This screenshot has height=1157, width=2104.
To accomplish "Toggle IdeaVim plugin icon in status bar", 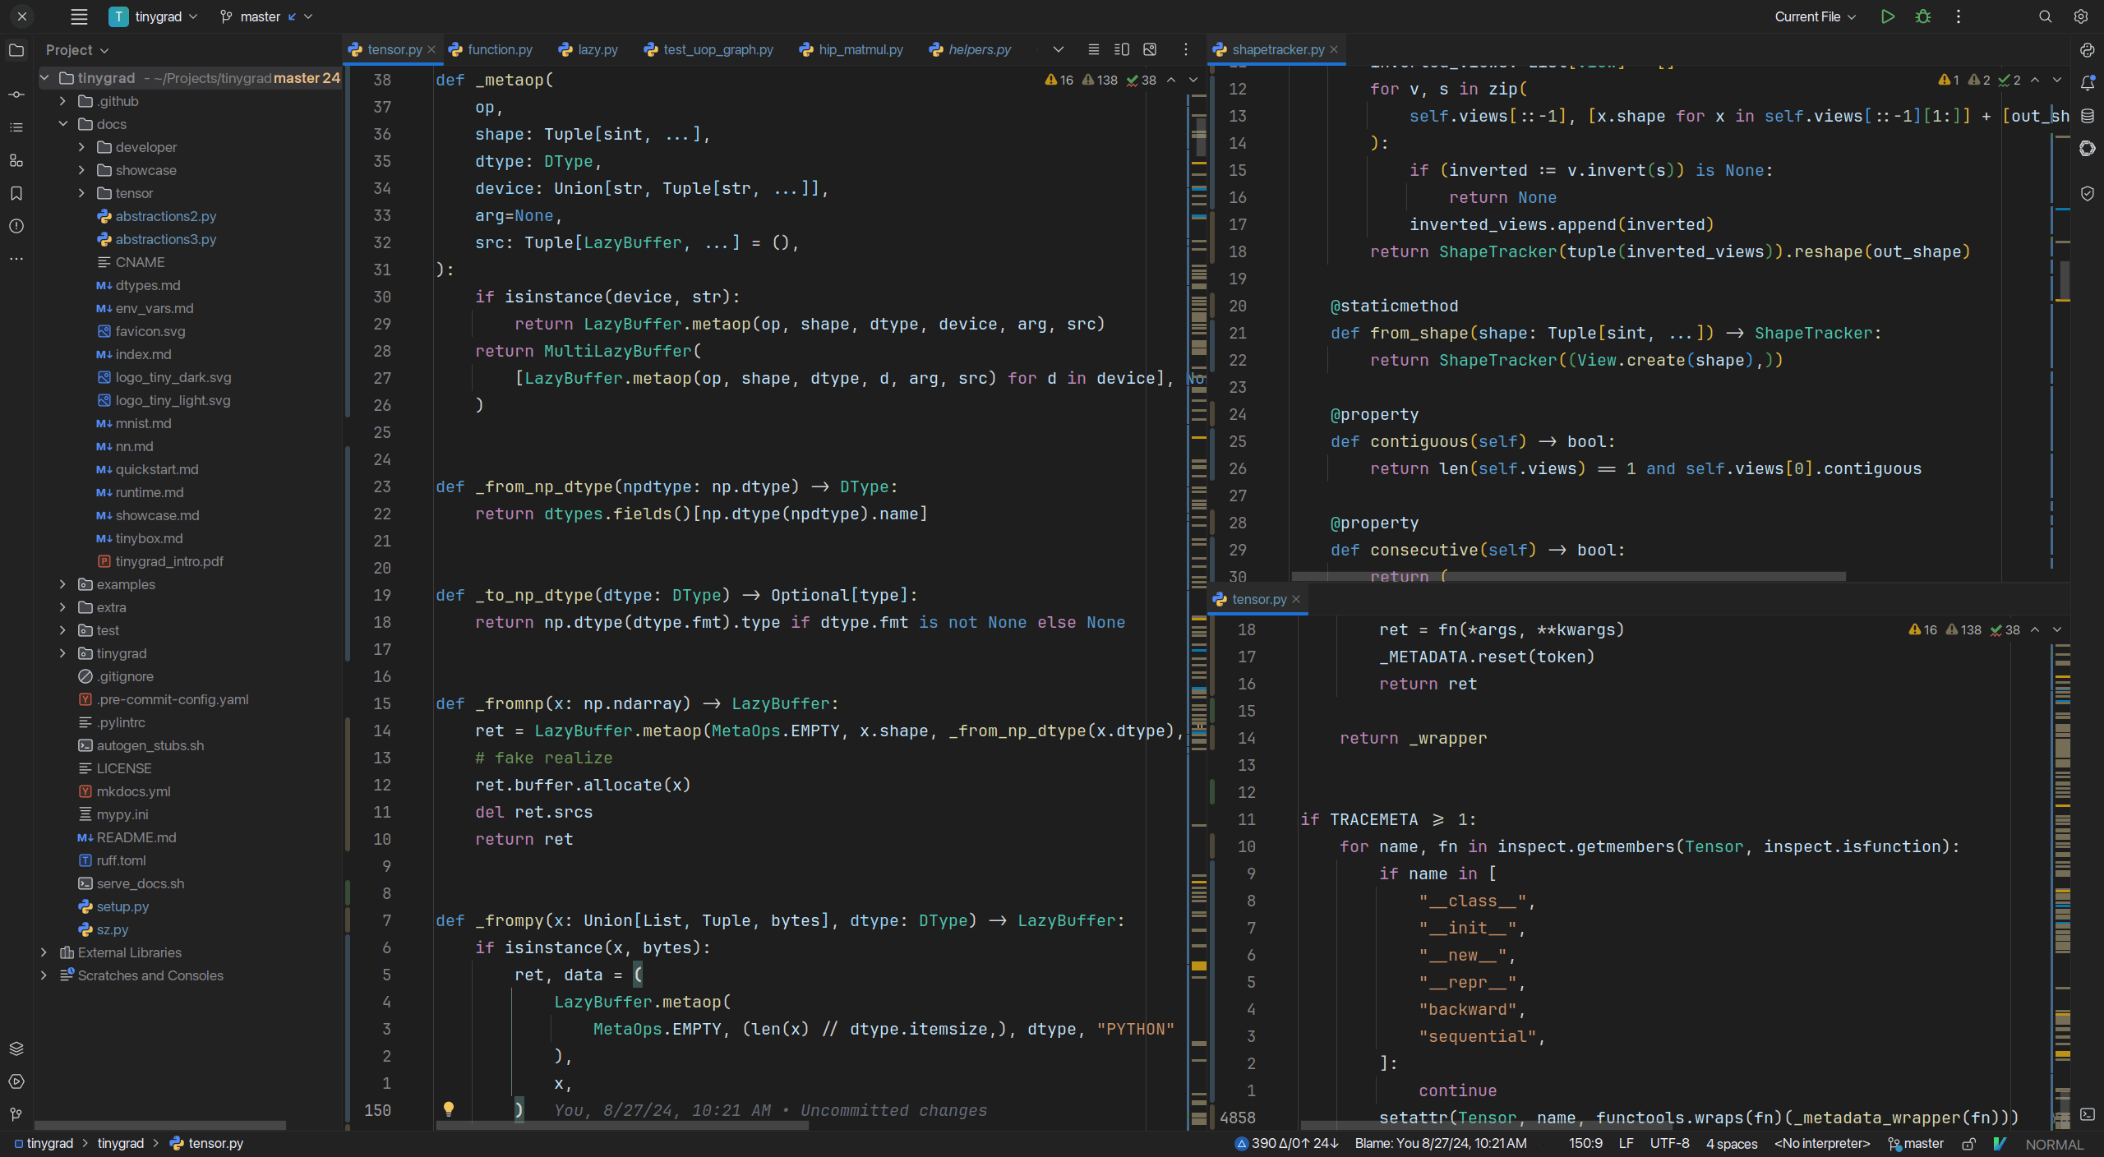I will [2000, 1144].
